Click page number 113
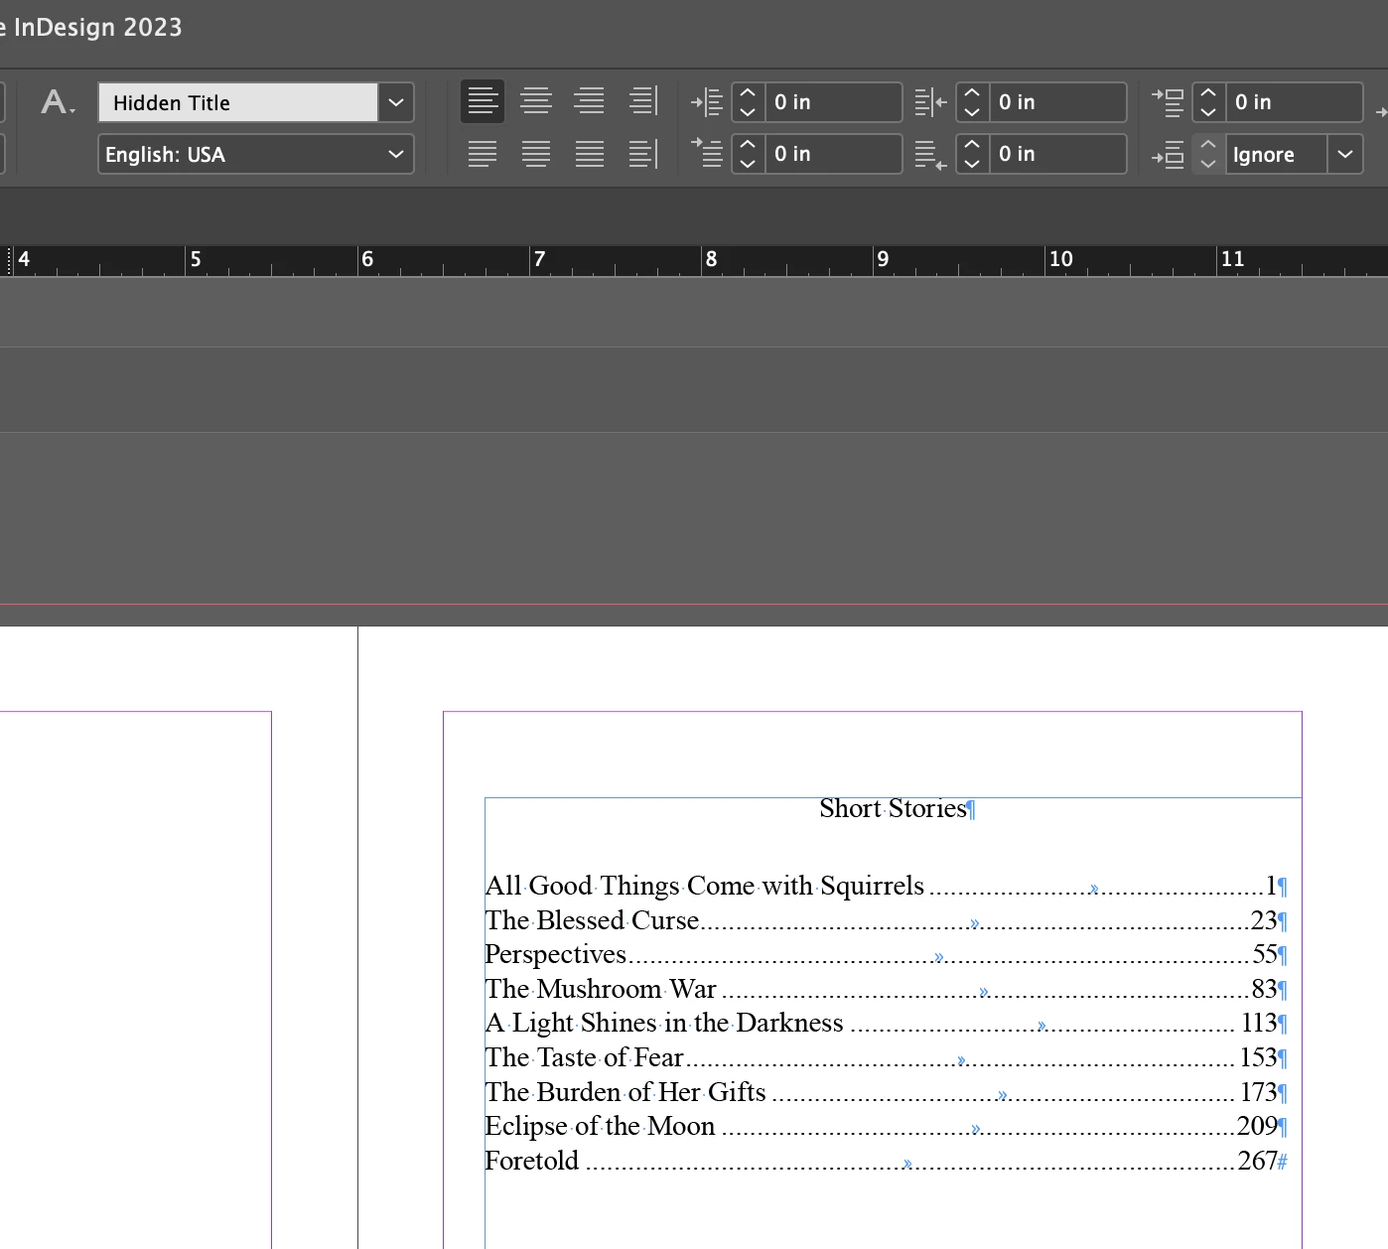The image size is (1388, 1249). 1259,1023
